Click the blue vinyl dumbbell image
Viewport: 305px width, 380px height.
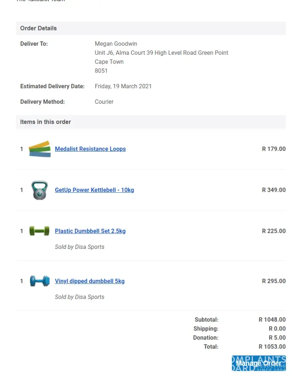tap(40, 281)
